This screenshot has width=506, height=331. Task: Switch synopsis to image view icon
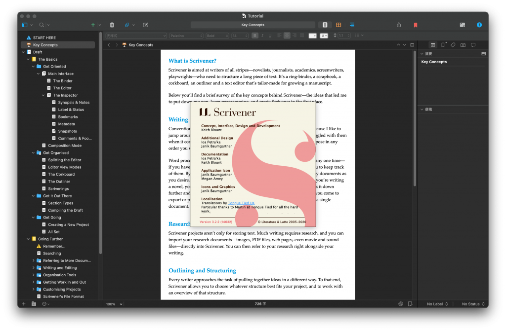point(483,54)
